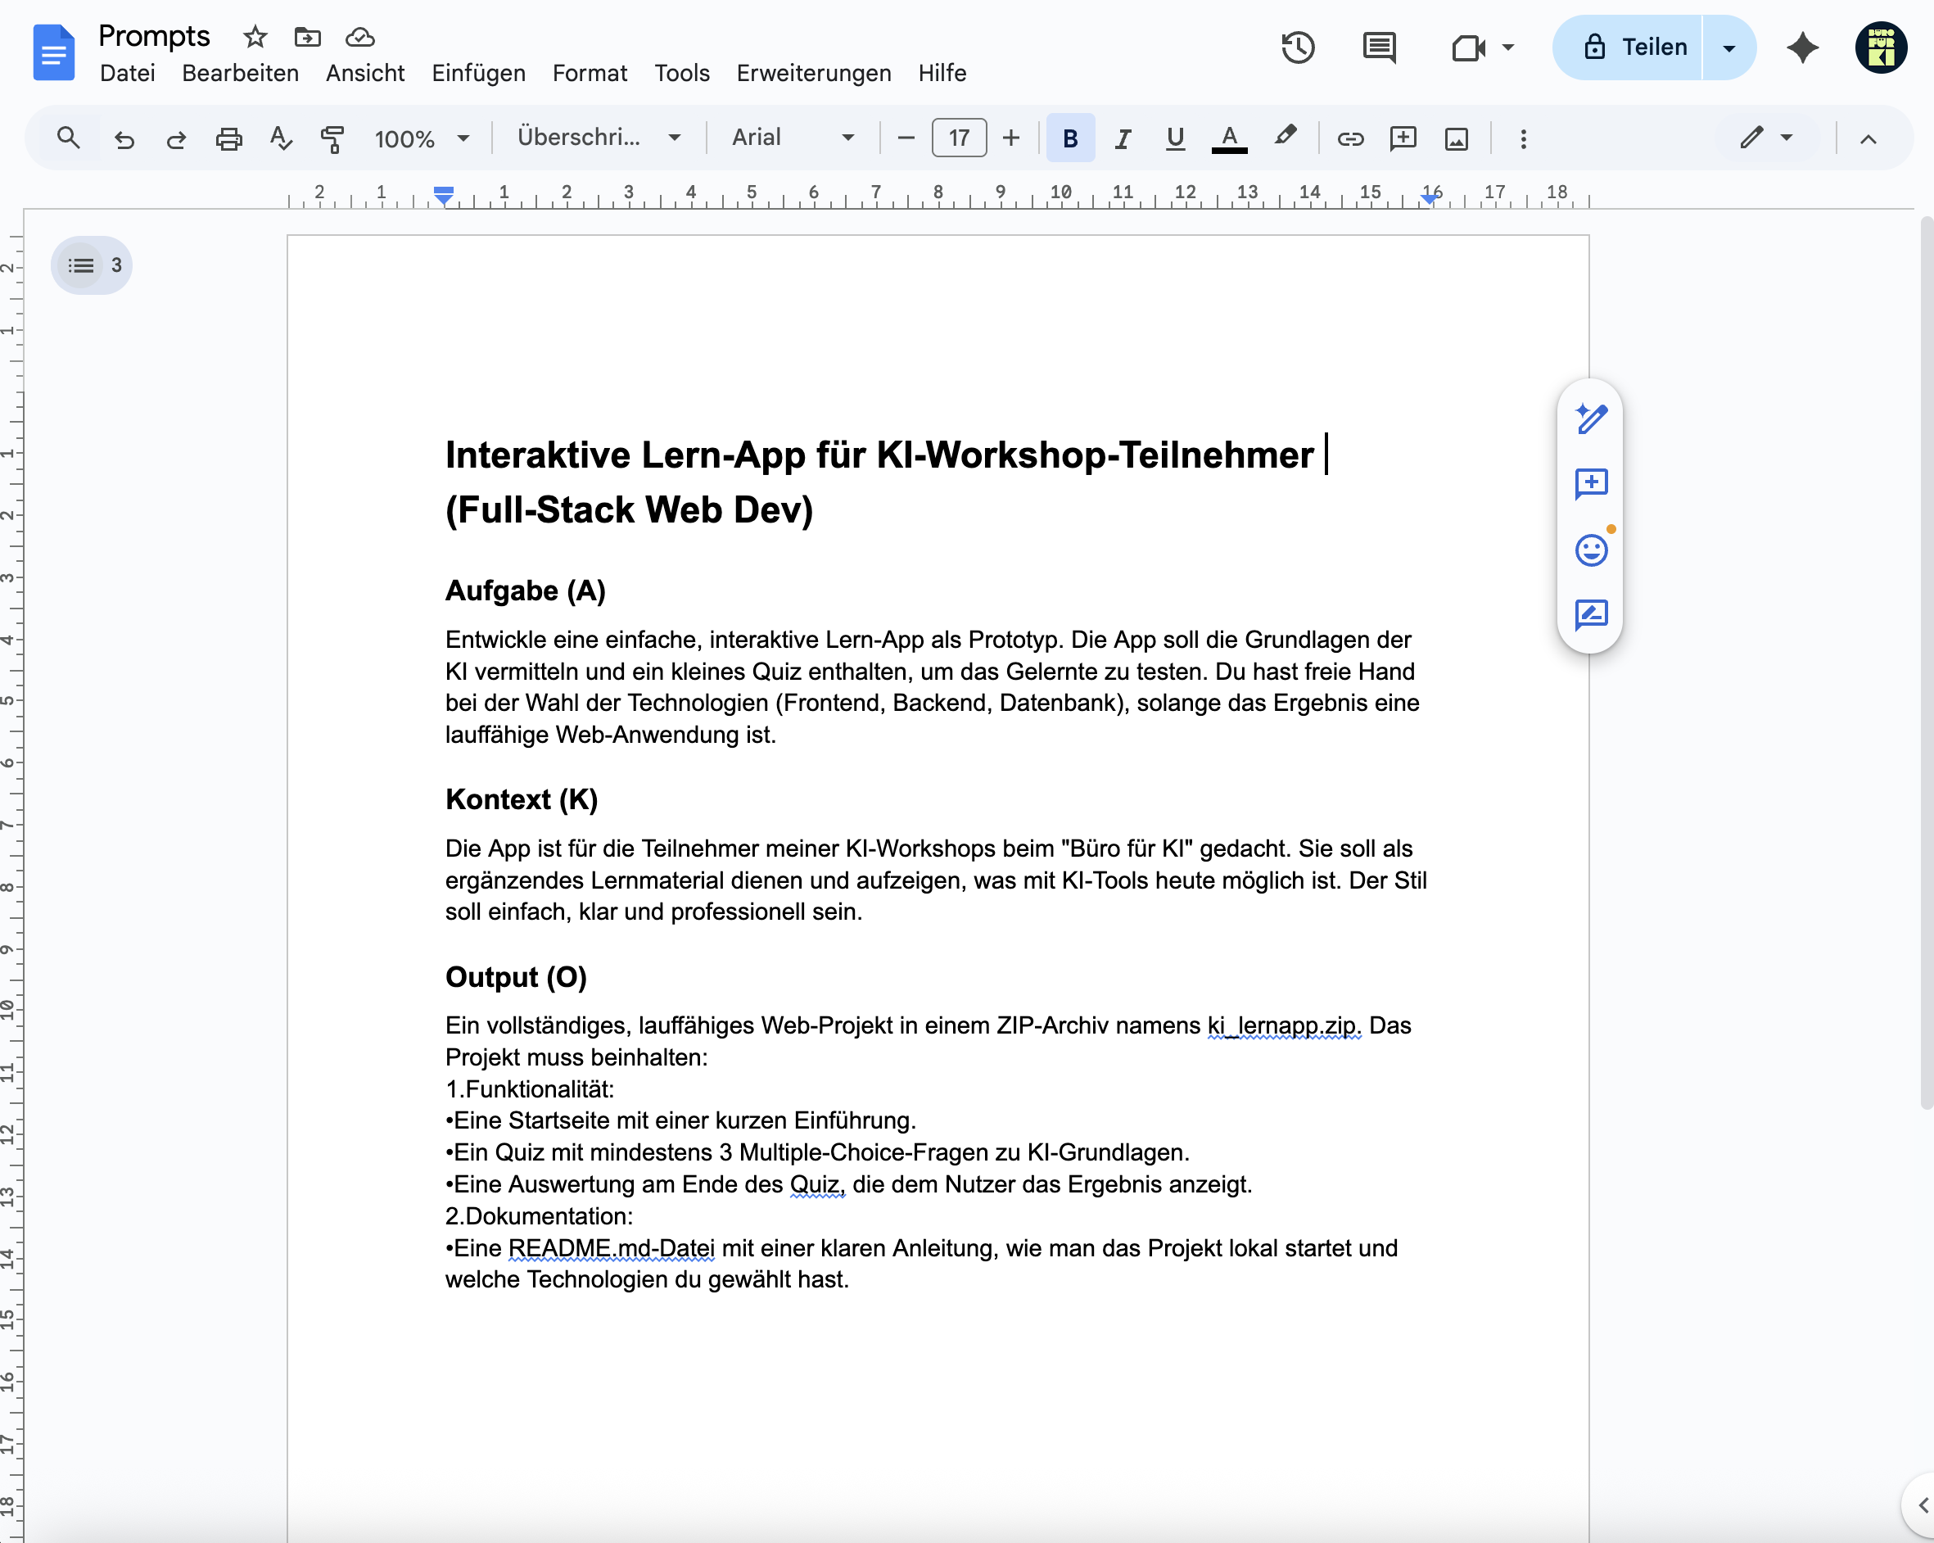The height and width of the screenshot is (1543, 1934).
Task: Click the spelling and grammar check icon
Action: coord(281,138)
